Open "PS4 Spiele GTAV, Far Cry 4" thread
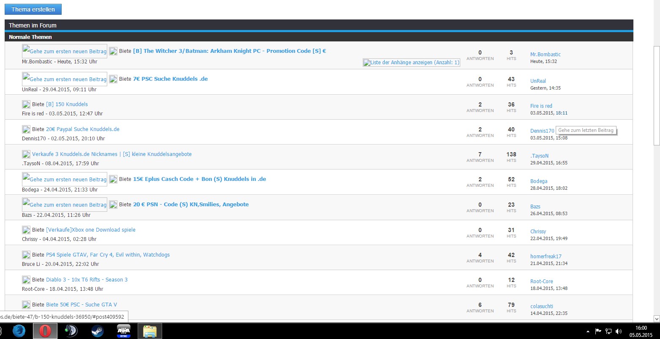 (x=108, y=255)
